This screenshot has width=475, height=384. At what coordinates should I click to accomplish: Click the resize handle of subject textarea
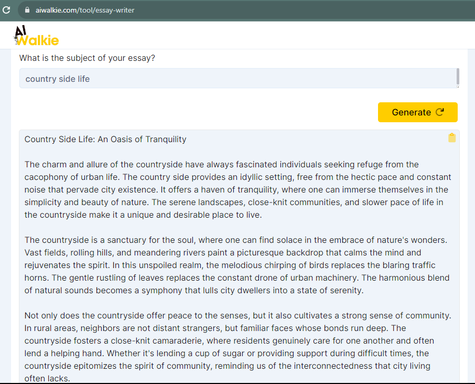pos(457,87)
